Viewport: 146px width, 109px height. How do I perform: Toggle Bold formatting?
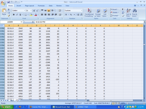pos(14,15)
